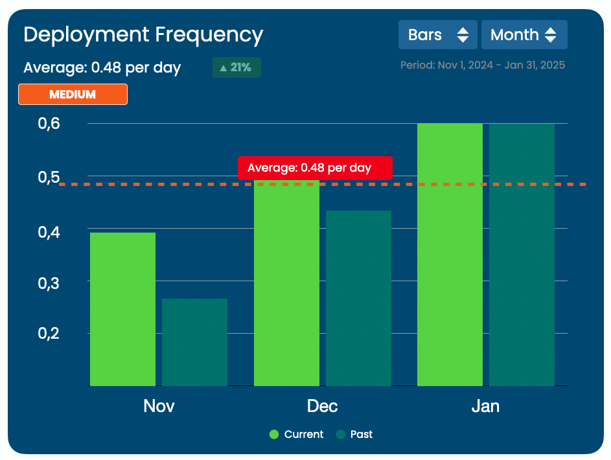Click the red Average 0.48 per day label
Screen dimensions: 611x460
coord(315,168)
